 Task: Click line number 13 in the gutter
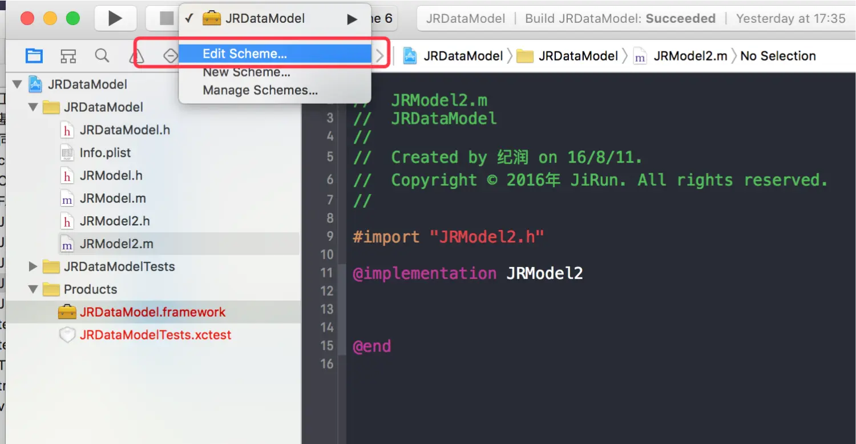pyautogui.click(x=326, y=309)
